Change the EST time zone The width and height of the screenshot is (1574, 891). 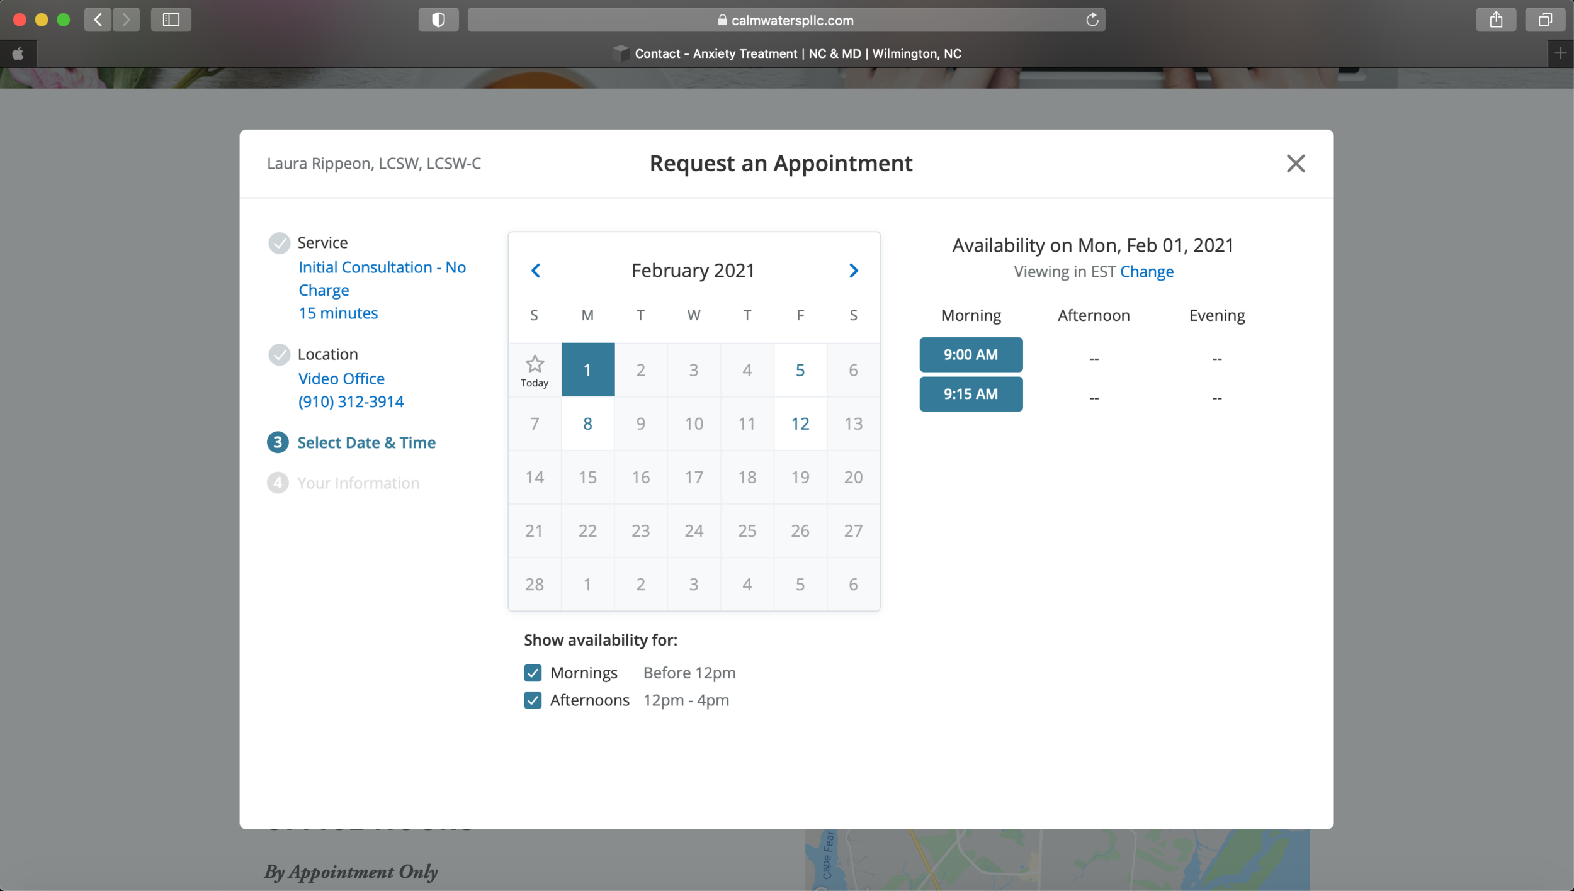tap(1147, 272)
